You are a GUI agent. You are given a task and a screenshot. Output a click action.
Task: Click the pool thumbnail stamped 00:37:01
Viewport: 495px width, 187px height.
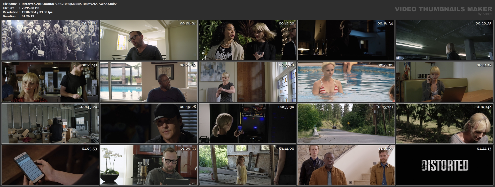pyautogui.click(x=346, y=82)
